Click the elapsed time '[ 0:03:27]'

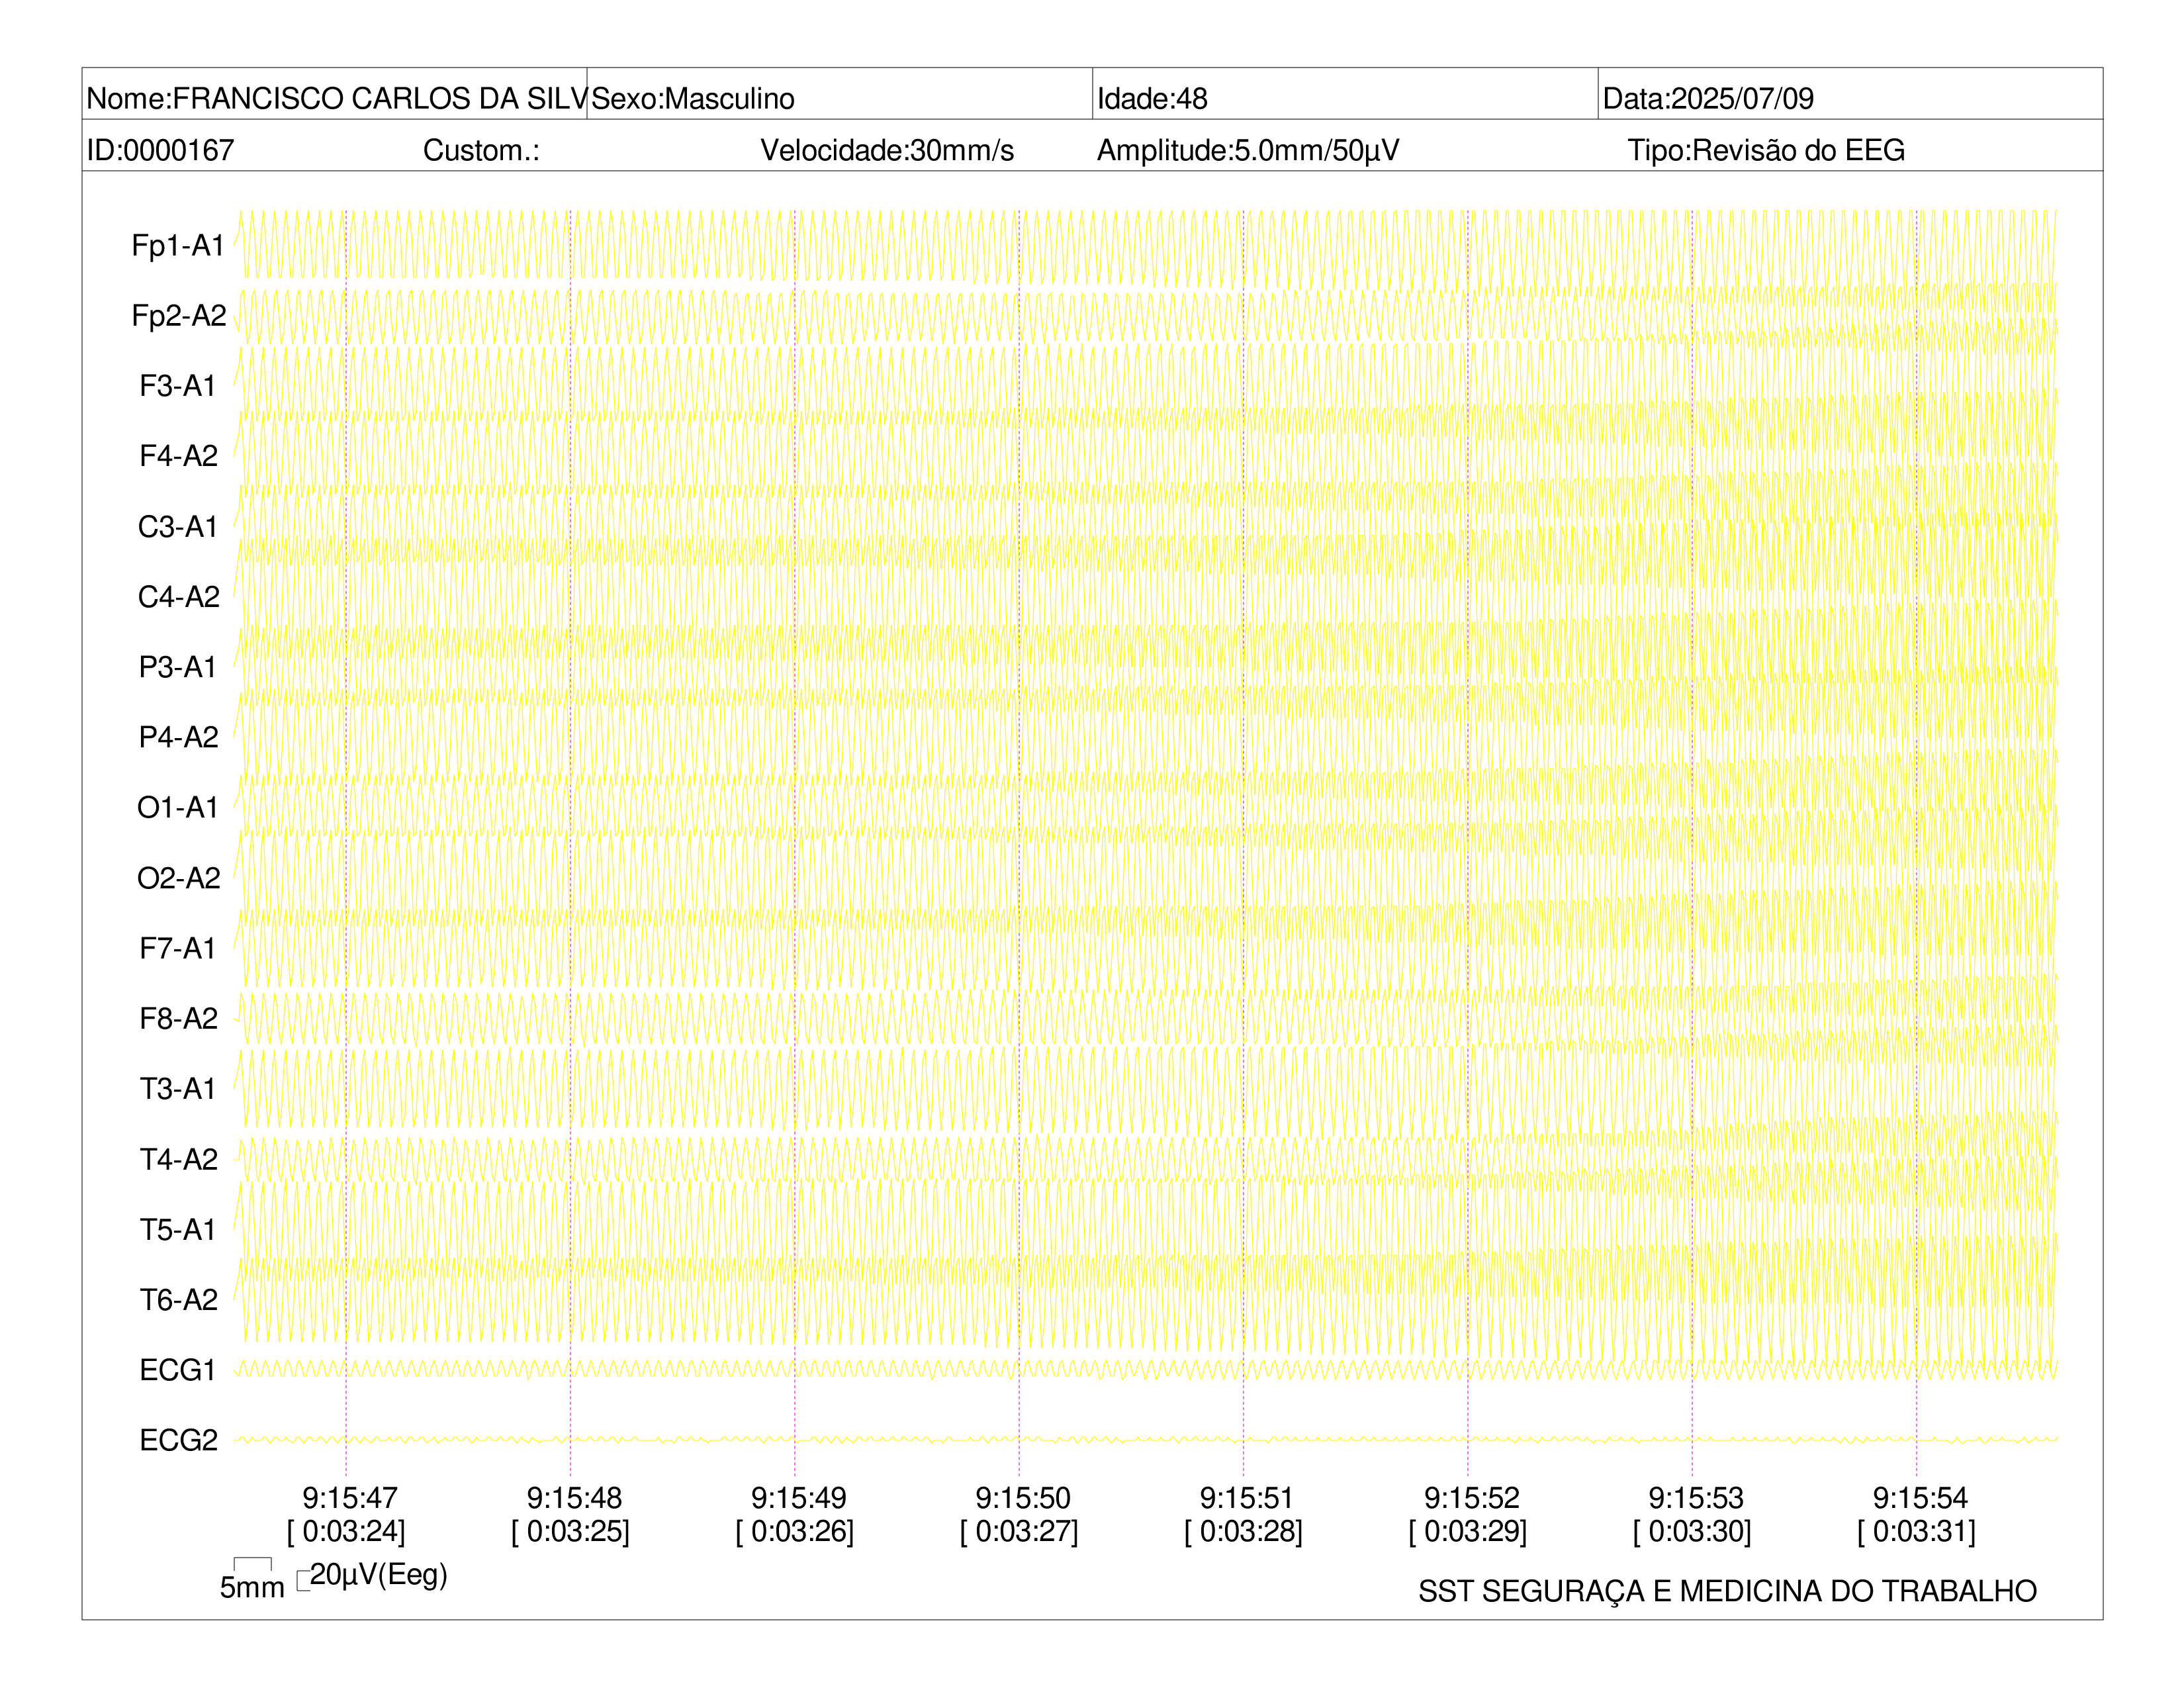[1019, 1531]
